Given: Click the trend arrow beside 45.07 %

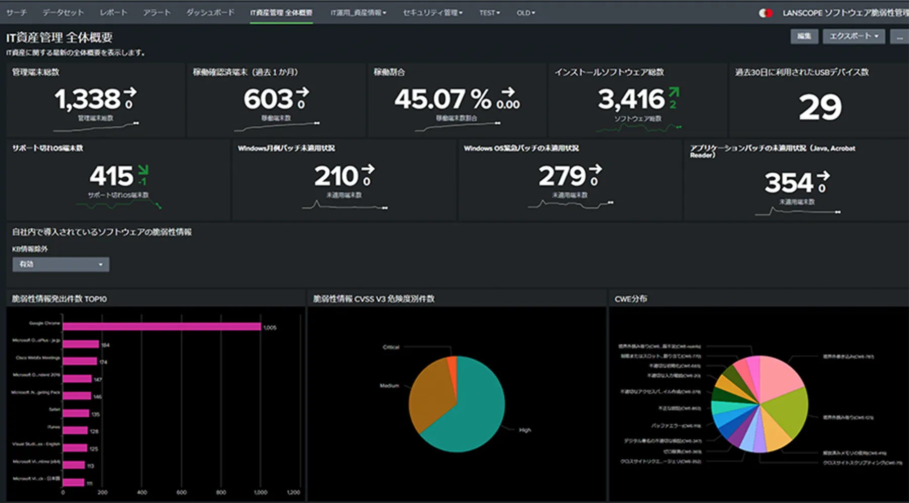Looking at the screenshot, I should pyautogui.click(x=508, y=92).
